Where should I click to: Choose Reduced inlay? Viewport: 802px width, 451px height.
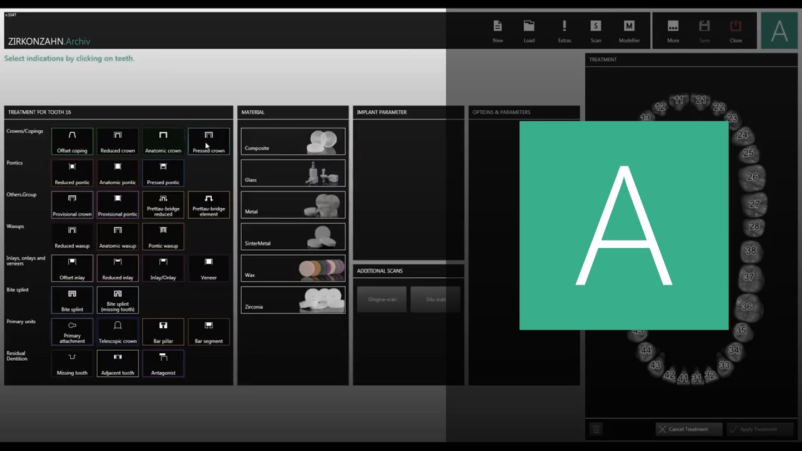[x=118, y=269]
